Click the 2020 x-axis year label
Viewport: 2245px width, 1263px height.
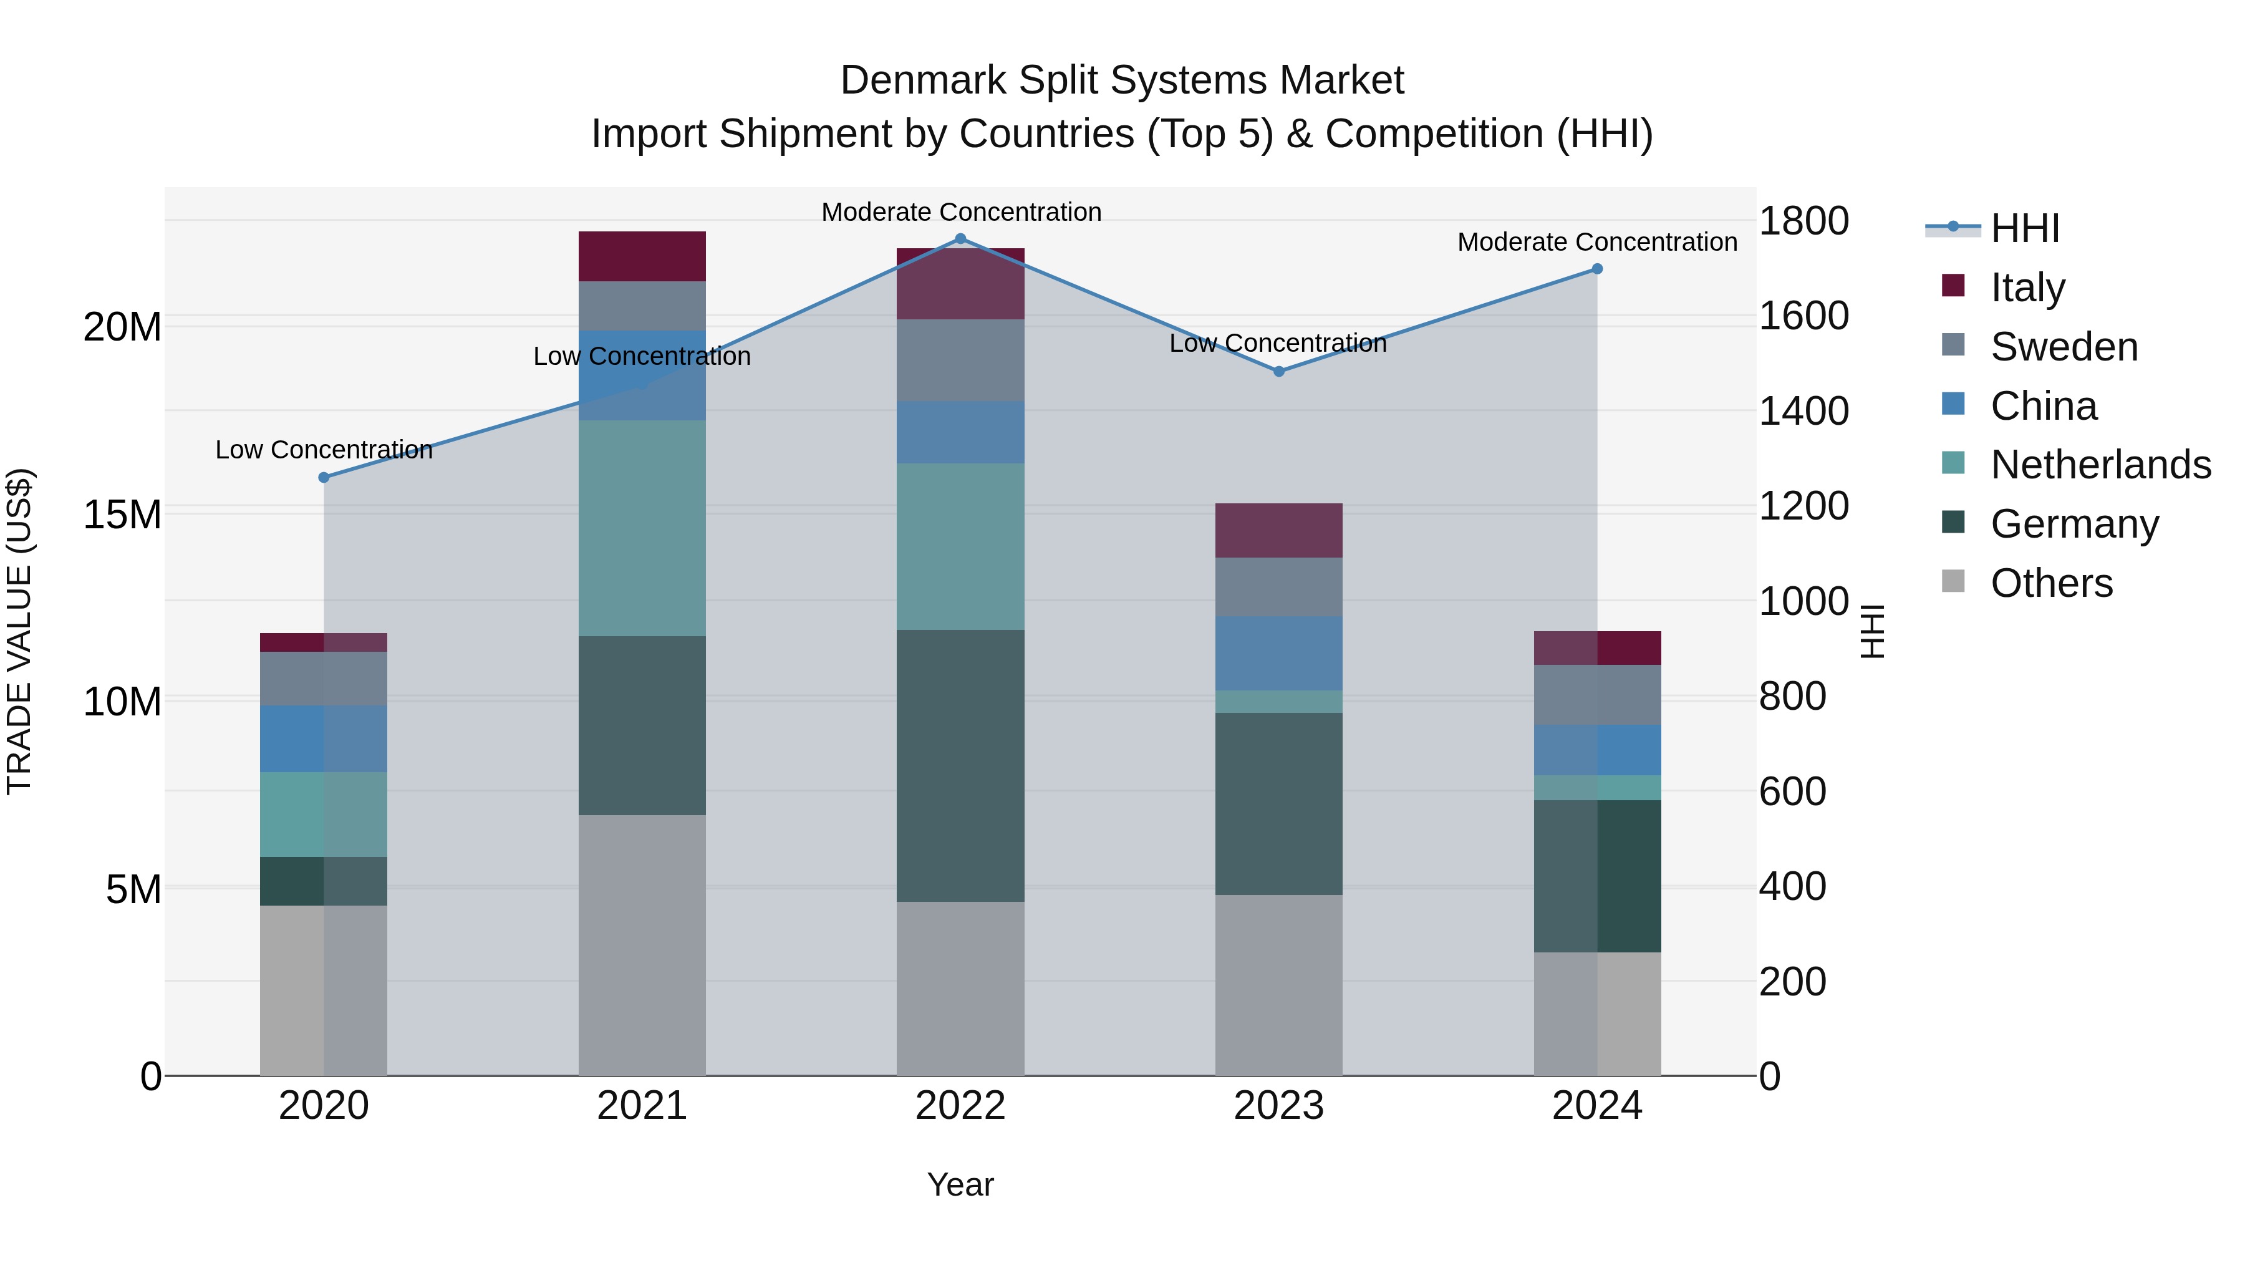point(323,1106)
